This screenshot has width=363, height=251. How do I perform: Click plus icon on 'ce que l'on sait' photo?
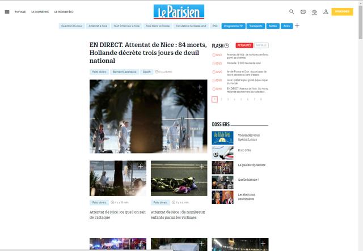pos(141,166)
